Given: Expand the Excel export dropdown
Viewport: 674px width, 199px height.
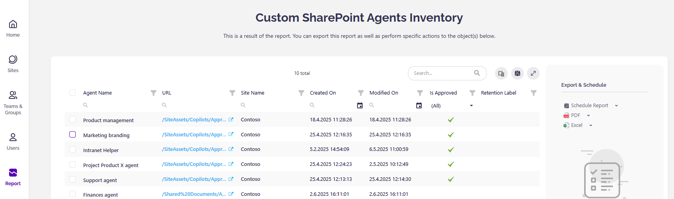Looking at the screenshot, I should click(x=591, y=125).
